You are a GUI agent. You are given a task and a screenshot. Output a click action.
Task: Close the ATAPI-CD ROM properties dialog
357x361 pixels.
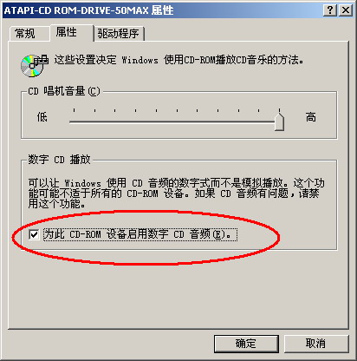[x=346, y=10]
